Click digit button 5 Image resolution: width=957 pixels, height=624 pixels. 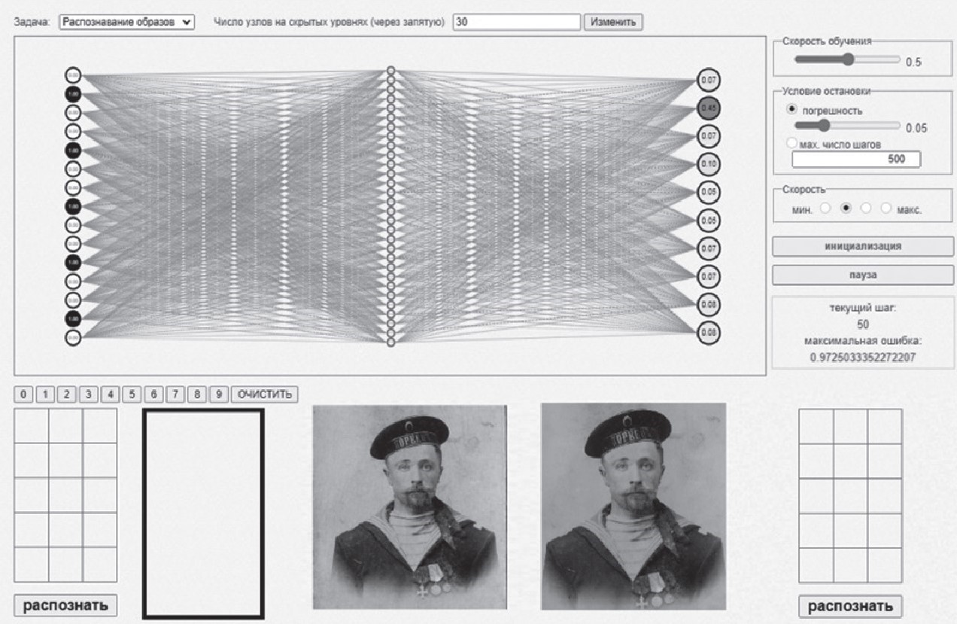pyautogui.click(x=132, y=394)
